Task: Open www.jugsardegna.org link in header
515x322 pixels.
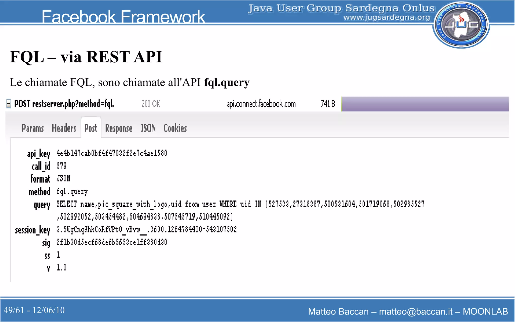Action: tap(387, 18)
